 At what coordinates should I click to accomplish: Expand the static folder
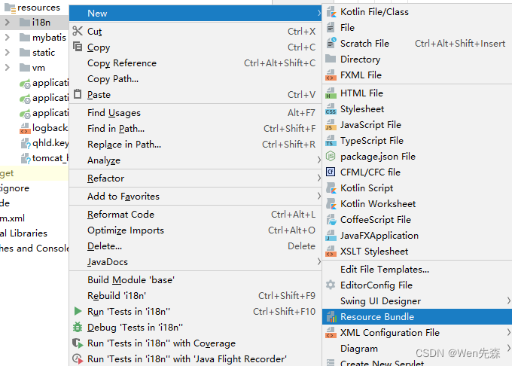tap(8, 53)
